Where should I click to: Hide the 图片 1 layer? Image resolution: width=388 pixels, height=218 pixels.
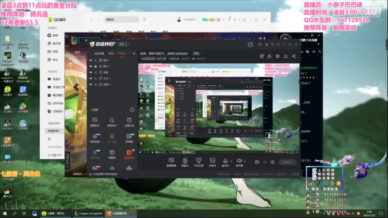coord(91,66)
